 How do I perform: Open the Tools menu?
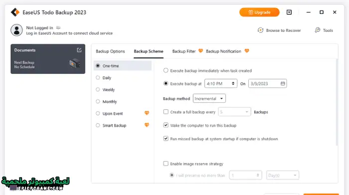point(324,30)
